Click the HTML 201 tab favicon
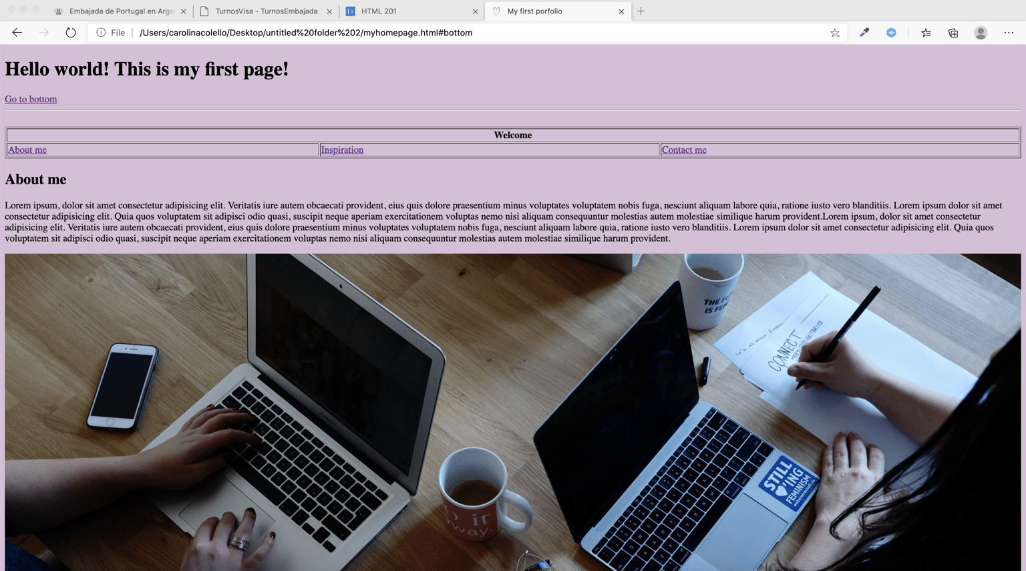The height and width of the screenshot is (571, 1026). (351, 11)
